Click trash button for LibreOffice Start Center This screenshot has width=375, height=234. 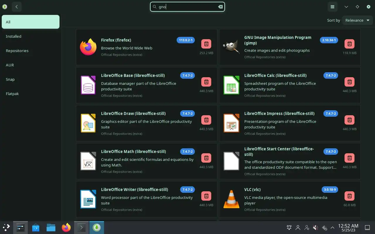tap(350, 158)
